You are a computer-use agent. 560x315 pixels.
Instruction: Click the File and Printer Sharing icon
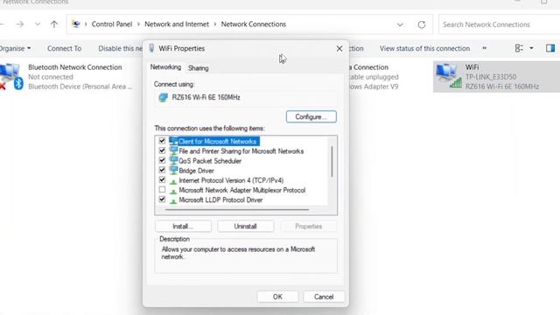173,150
